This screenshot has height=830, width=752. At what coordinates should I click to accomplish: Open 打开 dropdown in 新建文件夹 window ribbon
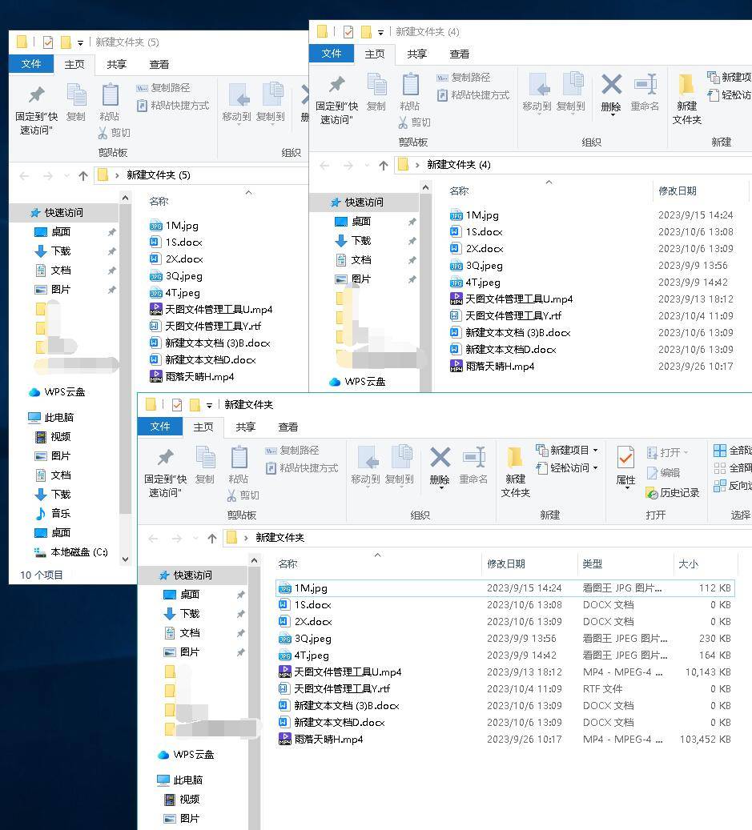click(686, 452)
